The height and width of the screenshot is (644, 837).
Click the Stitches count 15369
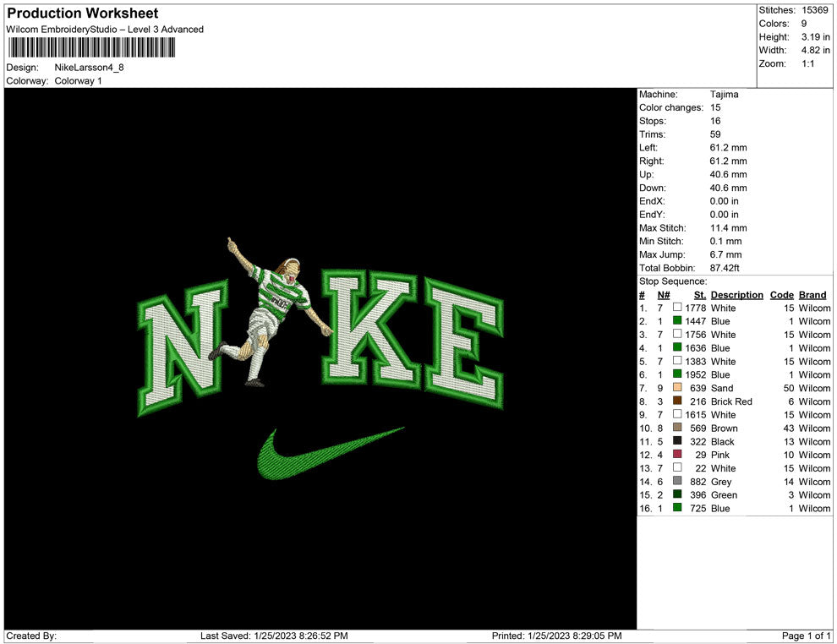coord(814,10)
